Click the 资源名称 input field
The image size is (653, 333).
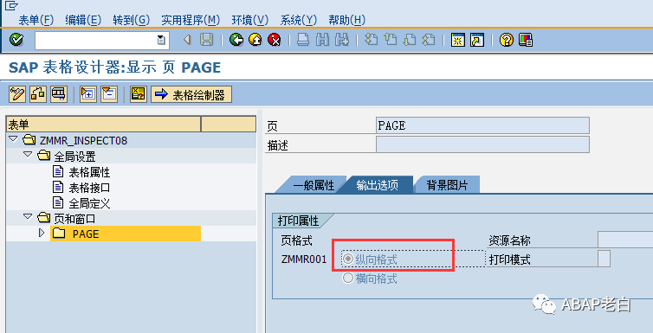coord(625,240)
